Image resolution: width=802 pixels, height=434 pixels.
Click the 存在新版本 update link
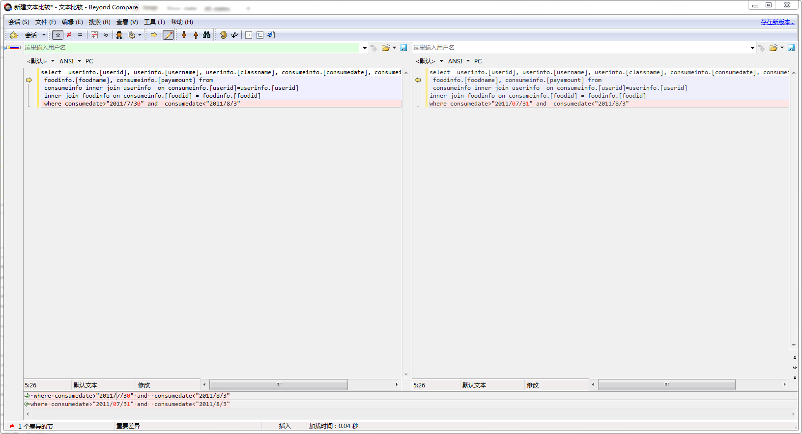777,22
